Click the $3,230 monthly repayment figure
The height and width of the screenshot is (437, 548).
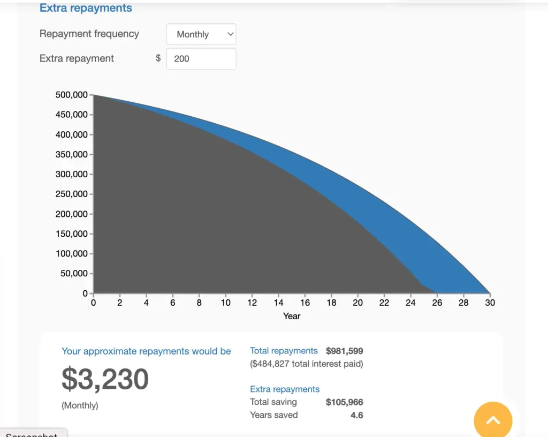pos(105,379)
